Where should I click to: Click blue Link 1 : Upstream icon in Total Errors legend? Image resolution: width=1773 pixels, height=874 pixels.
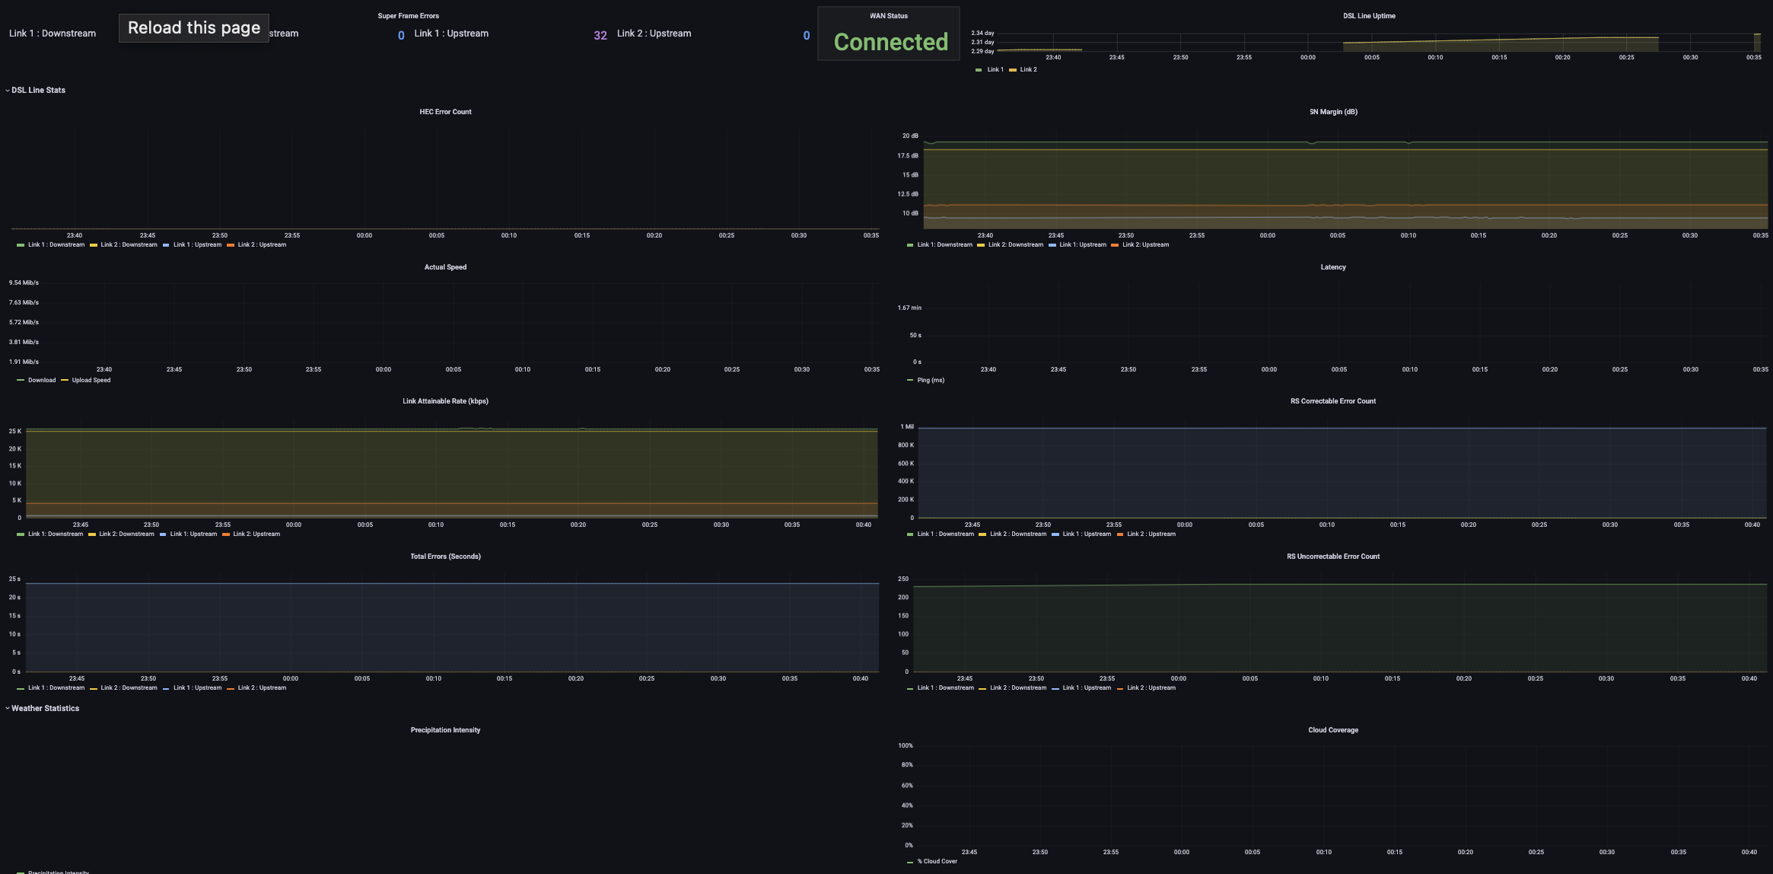click(166, 688)
